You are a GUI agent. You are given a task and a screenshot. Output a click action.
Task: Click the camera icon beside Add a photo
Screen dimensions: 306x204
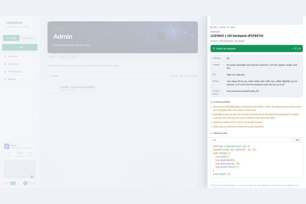click(x=211, y=27)
